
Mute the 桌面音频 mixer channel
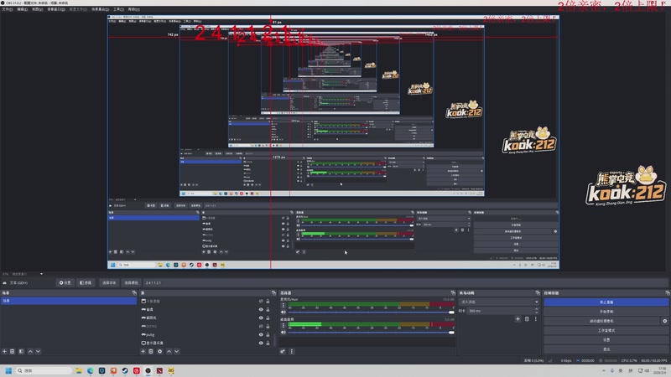(283, 332)
